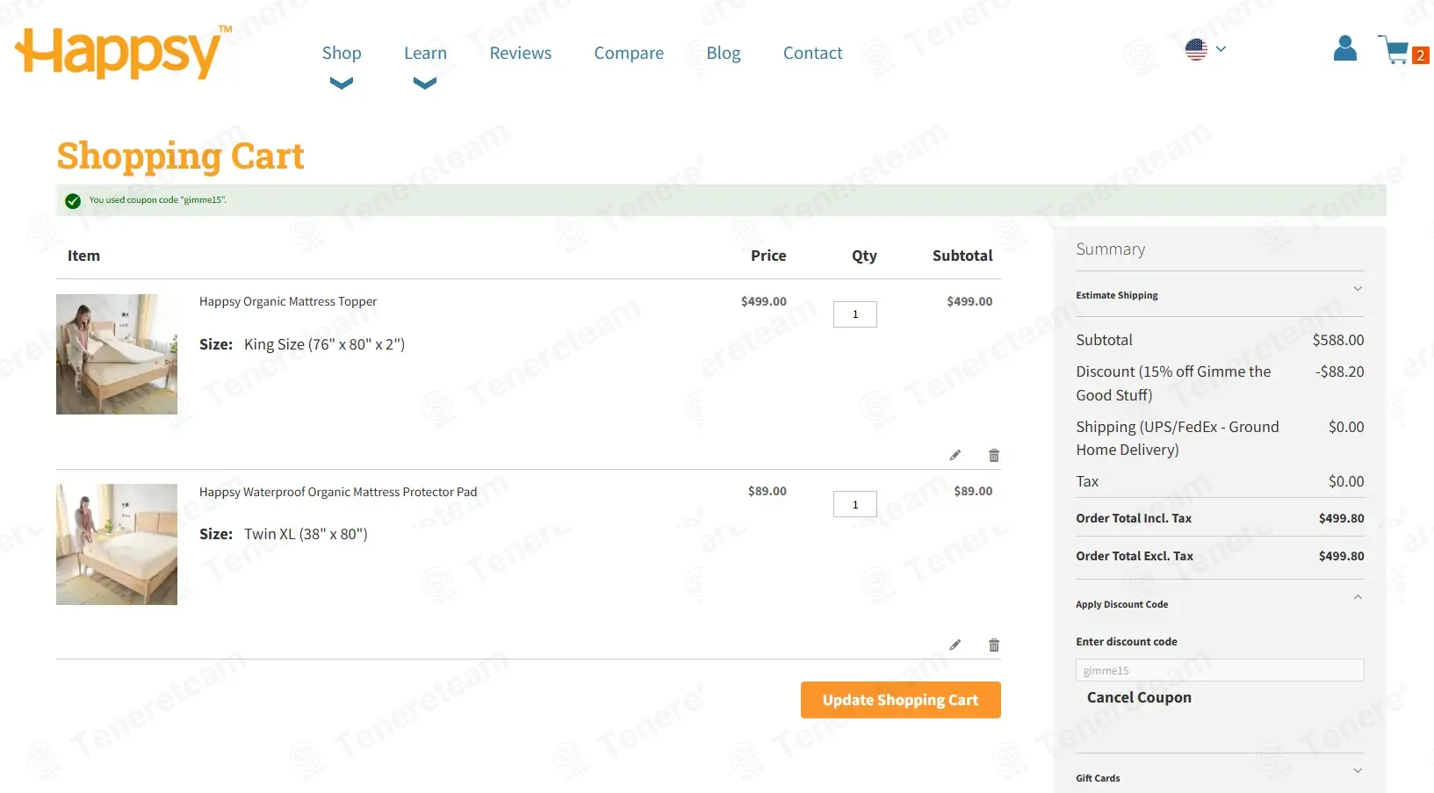Image resolution: width=1434 pixels, height=793 pixels.
Task: Click the King Size (76" x 80" x 2") text
Action: 324,344
